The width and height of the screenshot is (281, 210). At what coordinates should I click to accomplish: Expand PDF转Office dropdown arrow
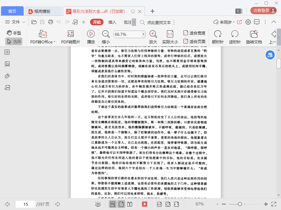pos(54,42)
